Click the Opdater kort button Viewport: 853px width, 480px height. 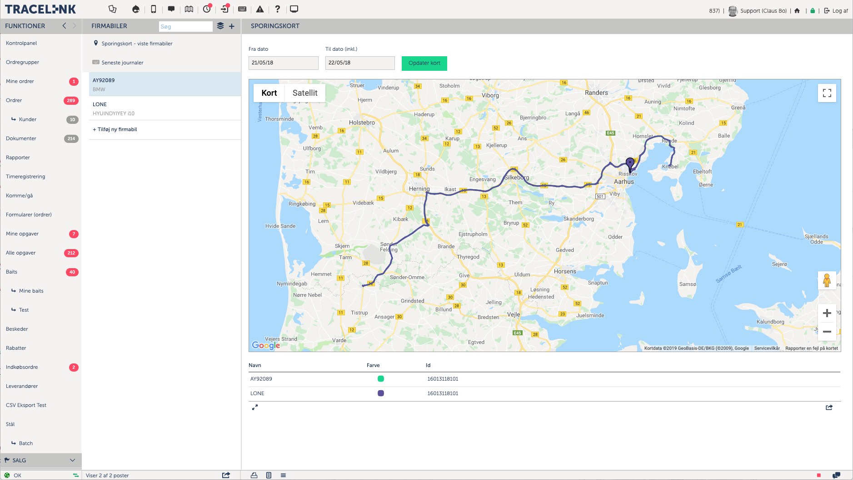(x=424, y=63)
